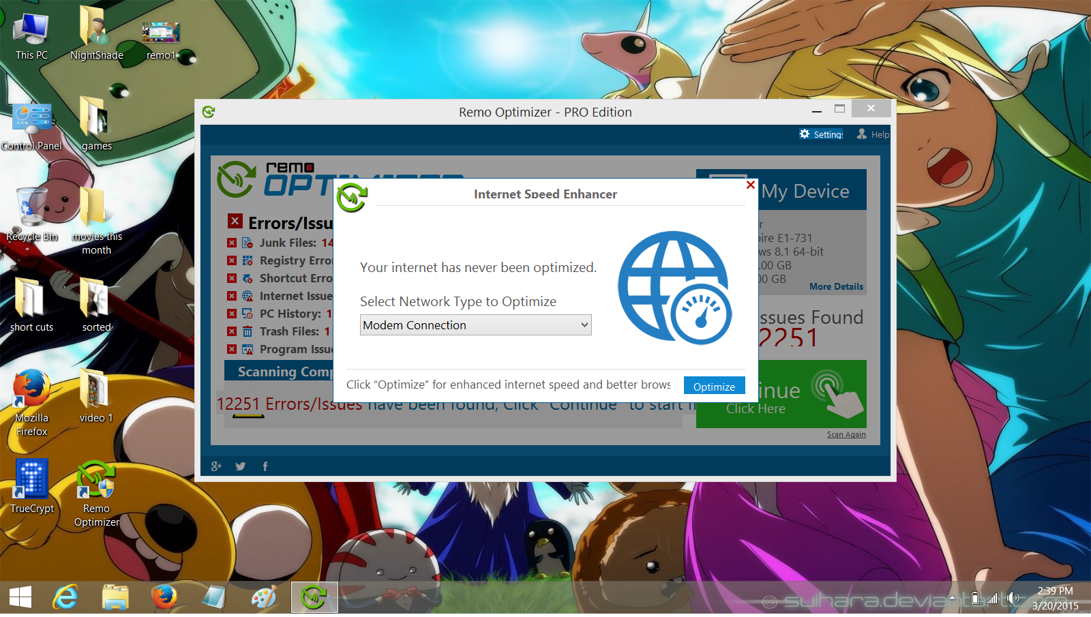The width and height of the screenshot is (1091, 617).
Task: Select the Recycle Bin on the desktop
Action: [31, 215]
